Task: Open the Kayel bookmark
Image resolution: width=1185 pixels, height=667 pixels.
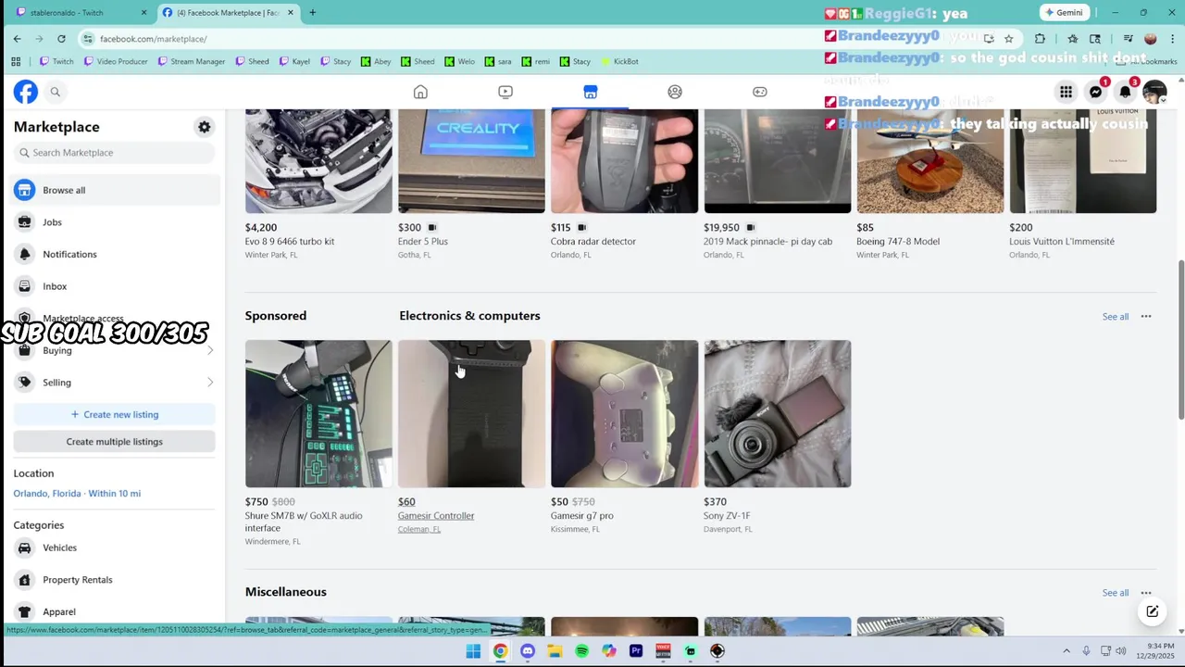Action: pyautogui.click(x=295, y=61)
